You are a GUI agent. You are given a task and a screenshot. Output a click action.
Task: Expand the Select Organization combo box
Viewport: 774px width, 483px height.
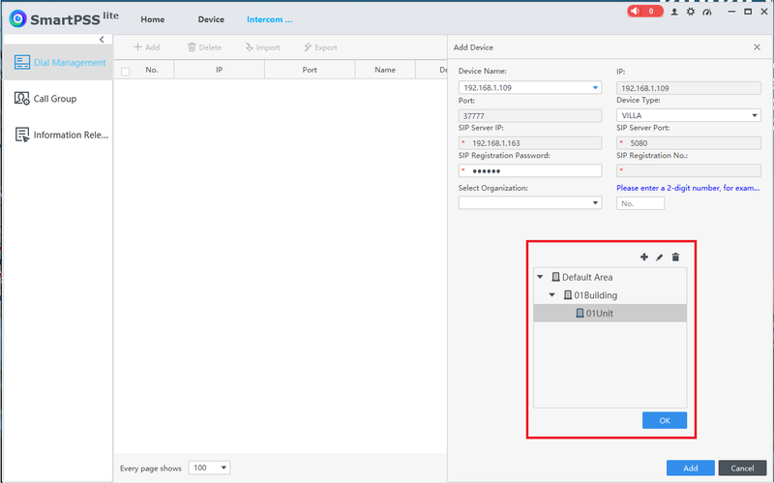595,203
